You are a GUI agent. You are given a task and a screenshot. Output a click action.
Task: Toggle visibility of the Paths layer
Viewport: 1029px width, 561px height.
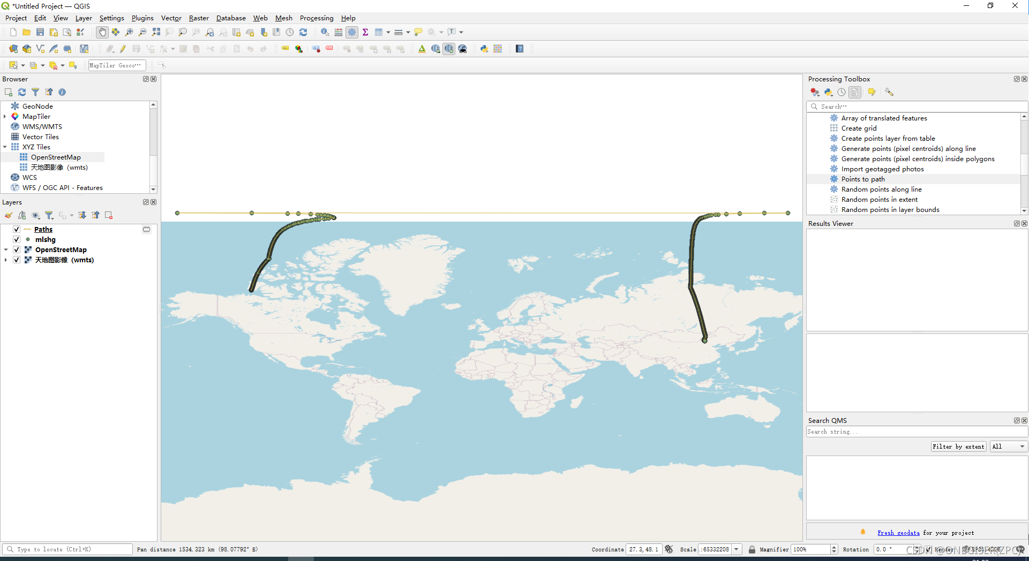coord(17,229)
